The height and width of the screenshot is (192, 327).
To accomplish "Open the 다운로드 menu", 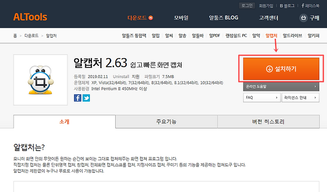I will pos(137,18).
